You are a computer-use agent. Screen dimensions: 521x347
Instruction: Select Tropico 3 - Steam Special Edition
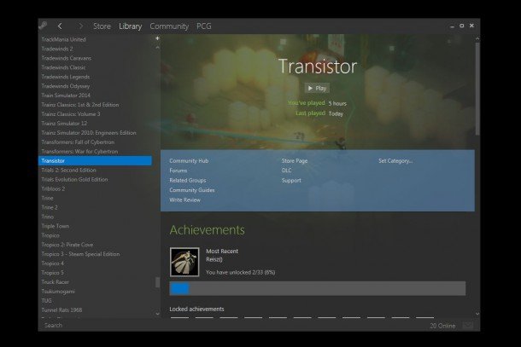point(80,254)
